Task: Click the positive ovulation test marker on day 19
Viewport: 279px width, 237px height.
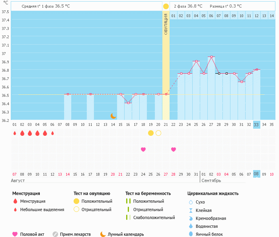Action: pos(151,133)
